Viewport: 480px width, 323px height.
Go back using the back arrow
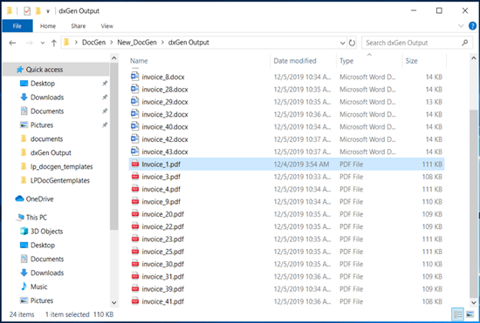[12, 43]
